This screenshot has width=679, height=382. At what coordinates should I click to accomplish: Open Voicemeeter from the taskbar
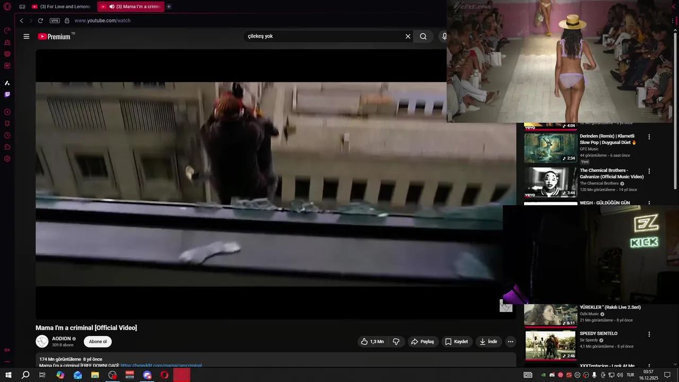130,375
